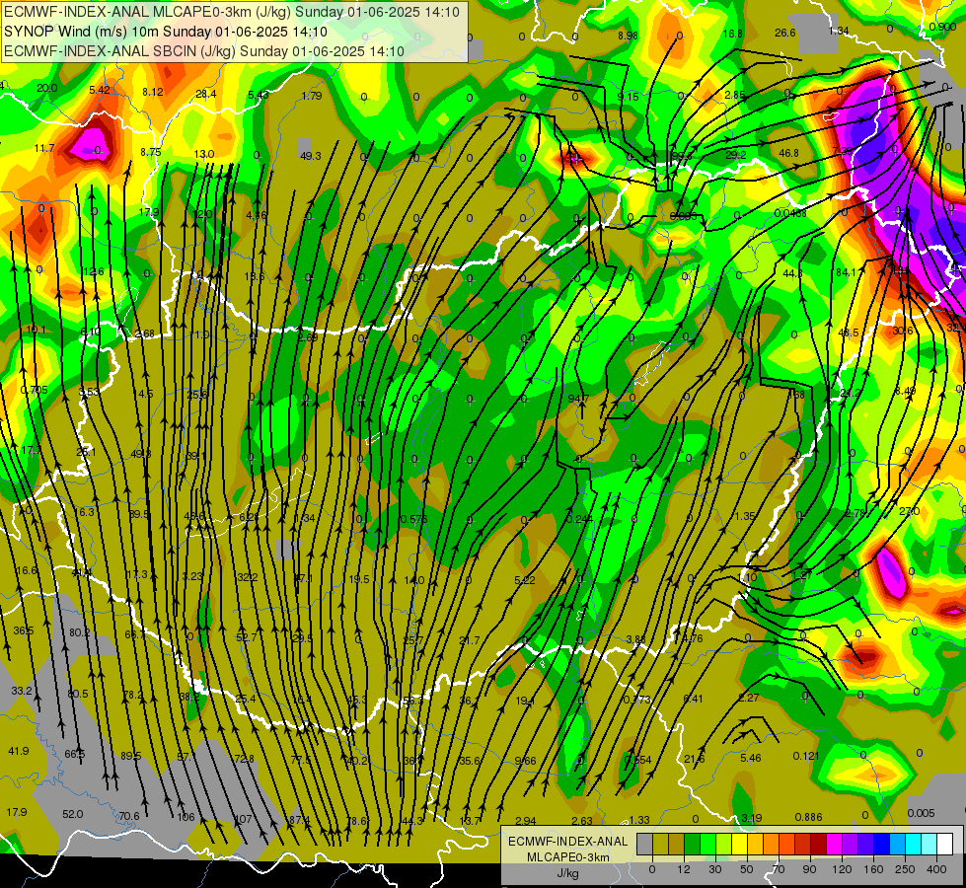Click the gray swatch in the legend
The height and width of the screenshot is (888, 966).
[x=645, y=844]
